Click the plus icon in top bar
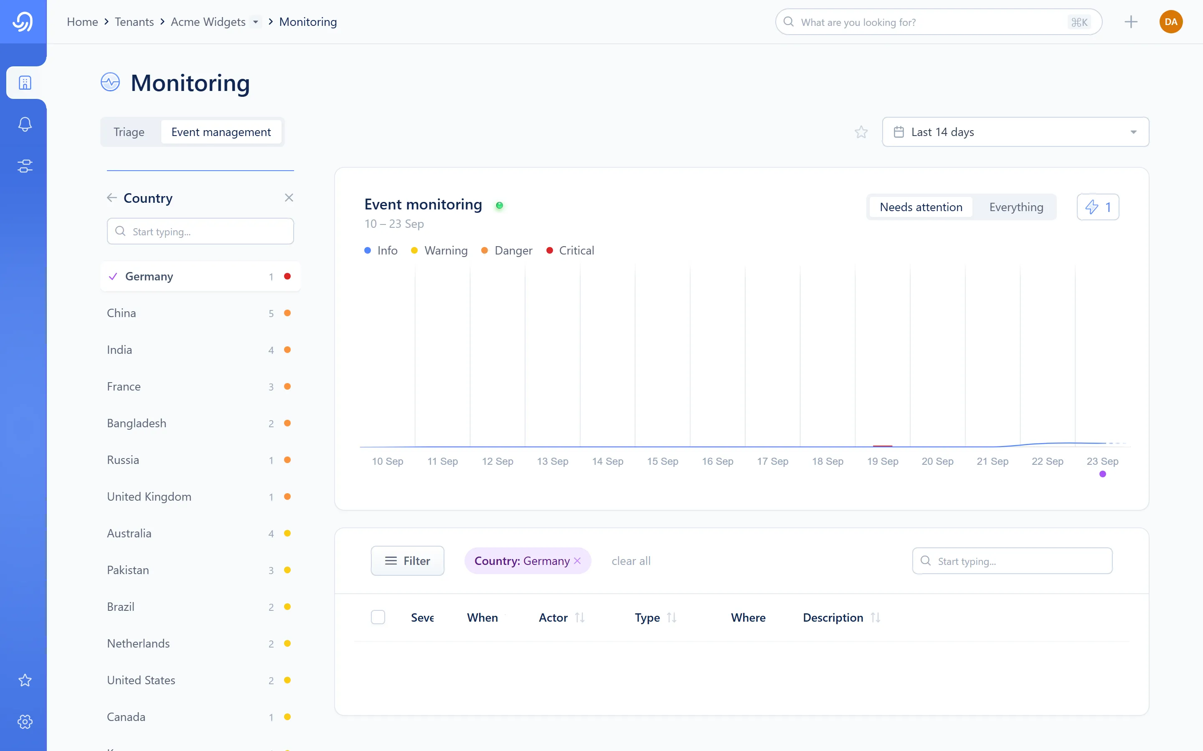The height and width of the screenshot is (751, 1203). pyautogui.click(x=1131, y=22)
